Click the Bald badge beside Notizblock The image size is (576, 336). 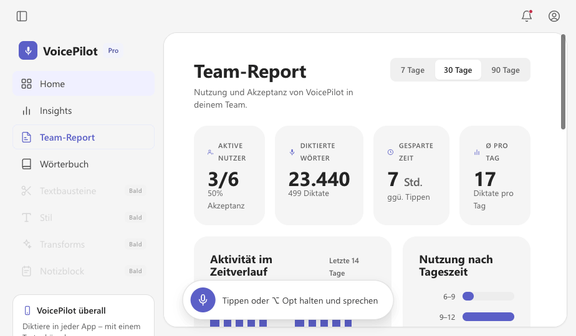(135, 271)
